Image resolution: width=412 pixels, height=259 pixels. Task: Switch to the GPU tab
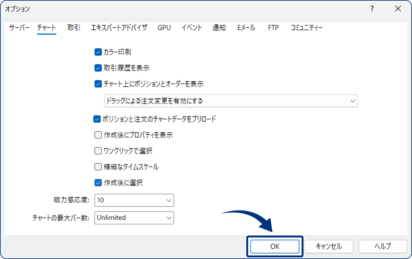(x=164, y=28)
